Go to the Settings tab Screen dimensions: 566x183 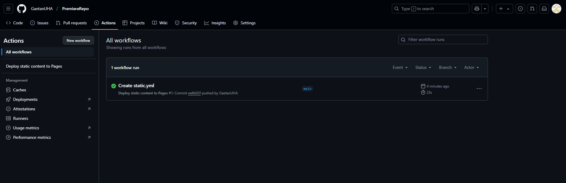(244, 23)
